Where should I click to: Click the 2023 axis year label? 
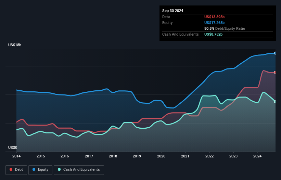(x=233, y=156)
